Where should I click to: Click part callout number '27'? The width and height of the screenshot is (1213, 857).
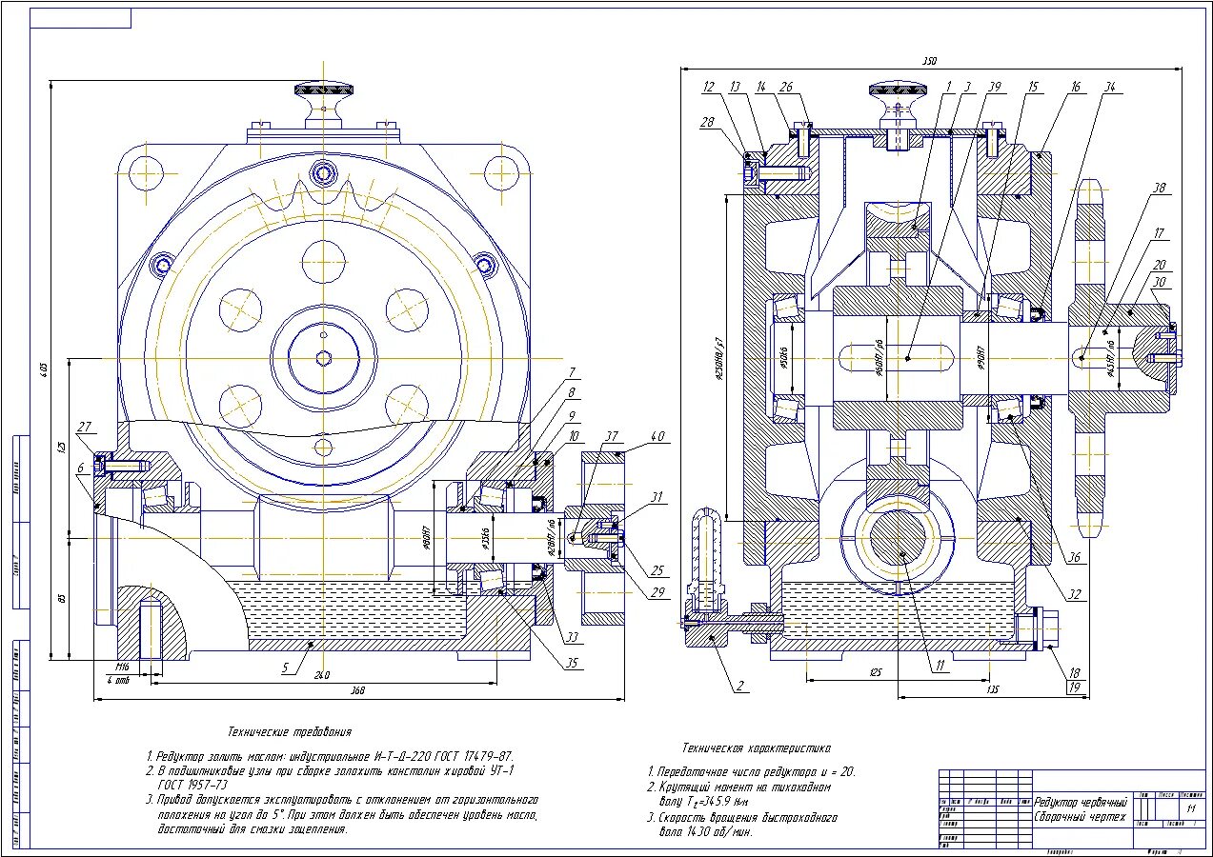pos(84,426)
